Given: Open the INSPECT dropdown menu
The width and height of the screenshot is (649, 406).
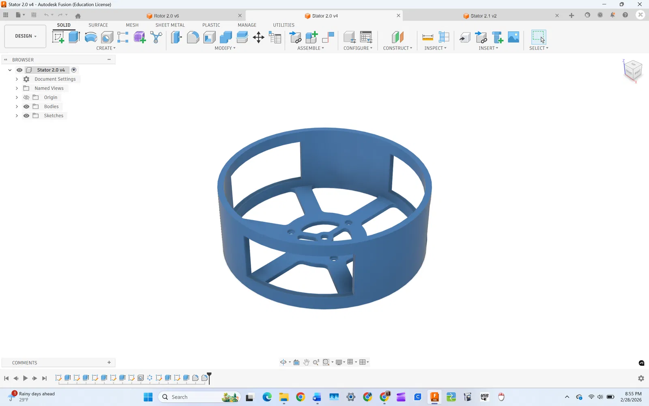Looking at the screenshot, I should [x=435, y=48].
